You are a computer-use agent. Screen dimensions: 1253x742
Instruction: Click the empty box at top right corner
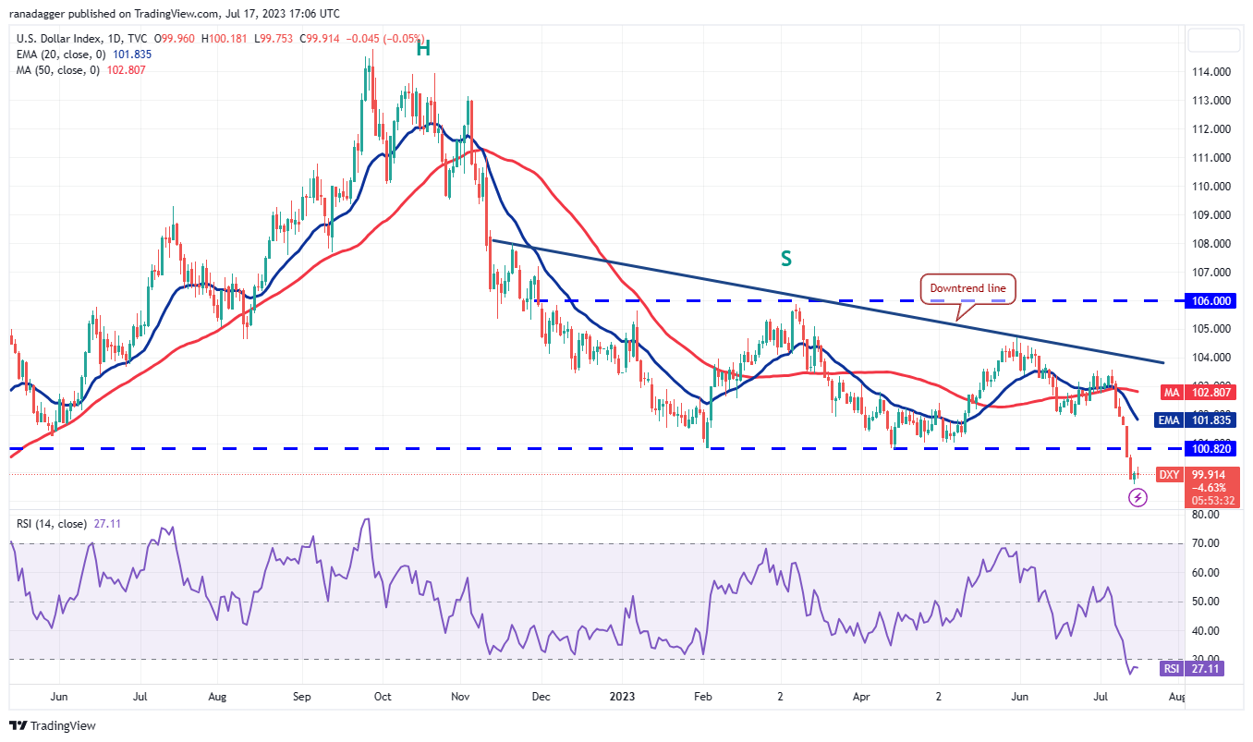click(x=1213, y=41)
